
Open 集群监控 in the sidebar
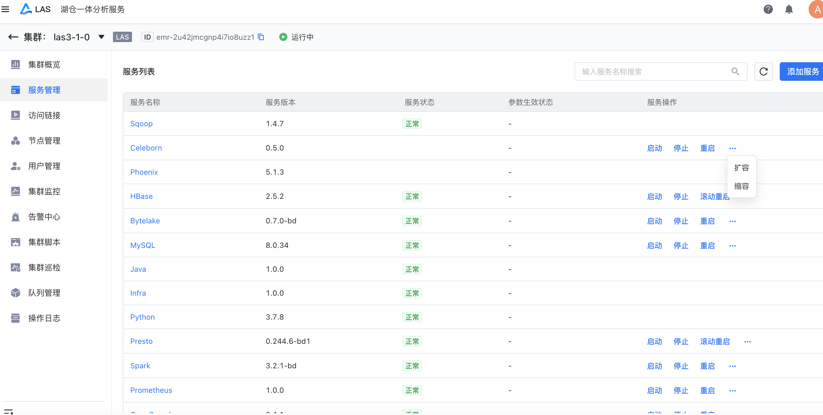[44, 191]
